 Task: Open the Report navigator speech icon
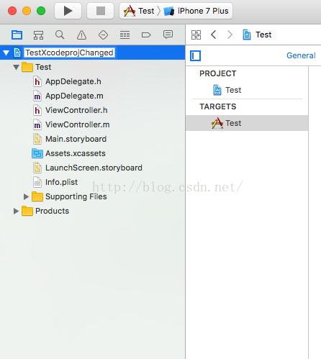click(168, 35)
